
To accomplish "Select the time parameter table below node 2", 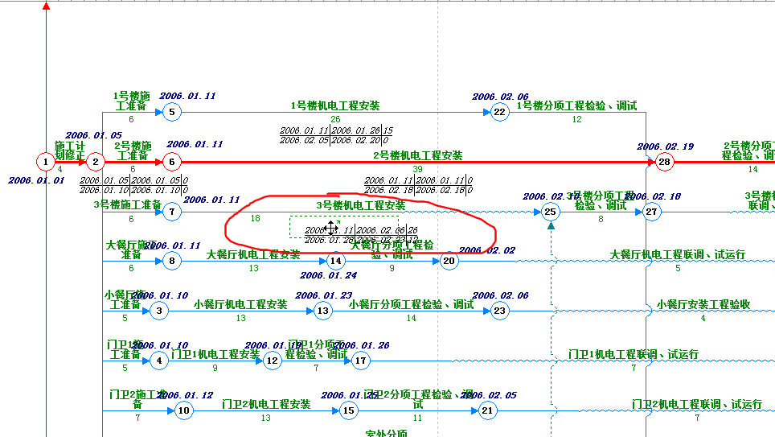I will pyautogui.click(x=134, y=186).
